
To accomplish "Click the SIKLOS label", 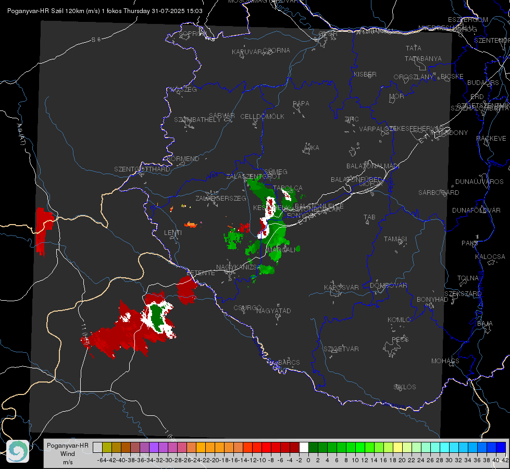I will [x=405, y=387].
